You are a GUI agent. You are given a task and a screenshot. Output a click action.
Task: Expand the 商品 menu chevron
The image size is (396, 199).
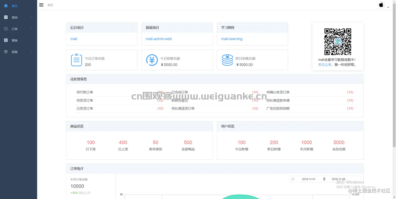click(32, 17)
